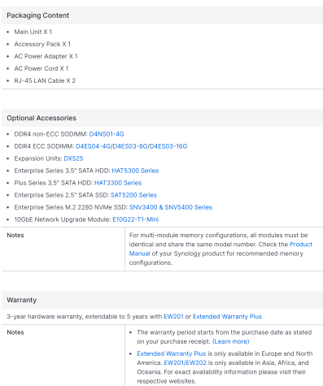The image size is (323, 386).
Task: Open the E10G22-T1-Mini module link
Action: coord(136,219)
